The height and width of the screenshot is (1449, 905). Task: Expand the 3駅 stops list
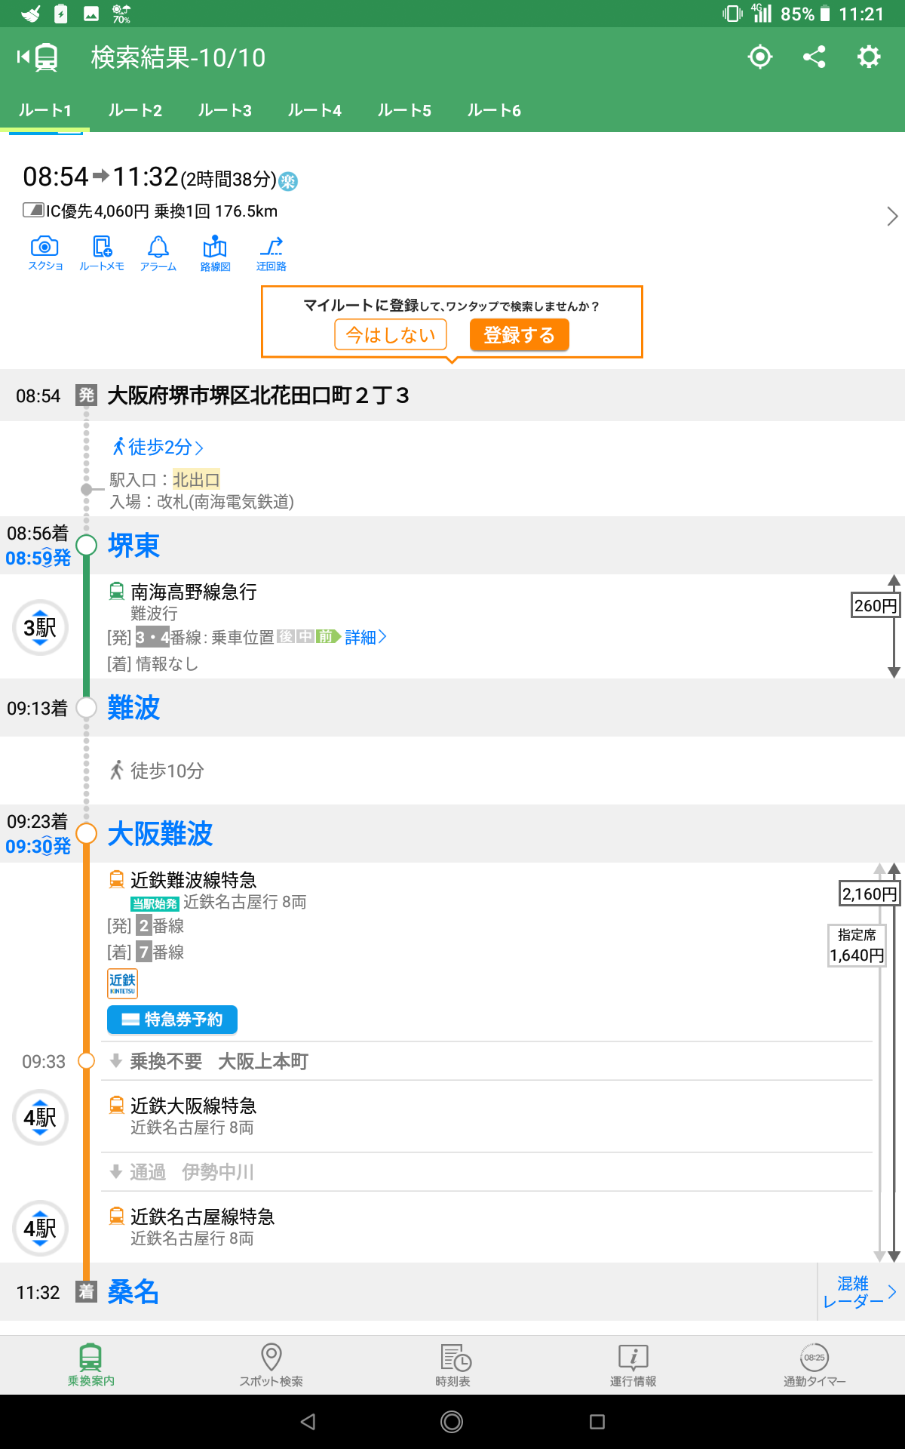tap(41, 627)
